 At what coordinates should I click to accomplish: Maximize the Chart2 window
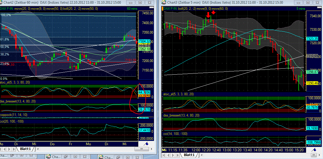(x=140, y=3)
